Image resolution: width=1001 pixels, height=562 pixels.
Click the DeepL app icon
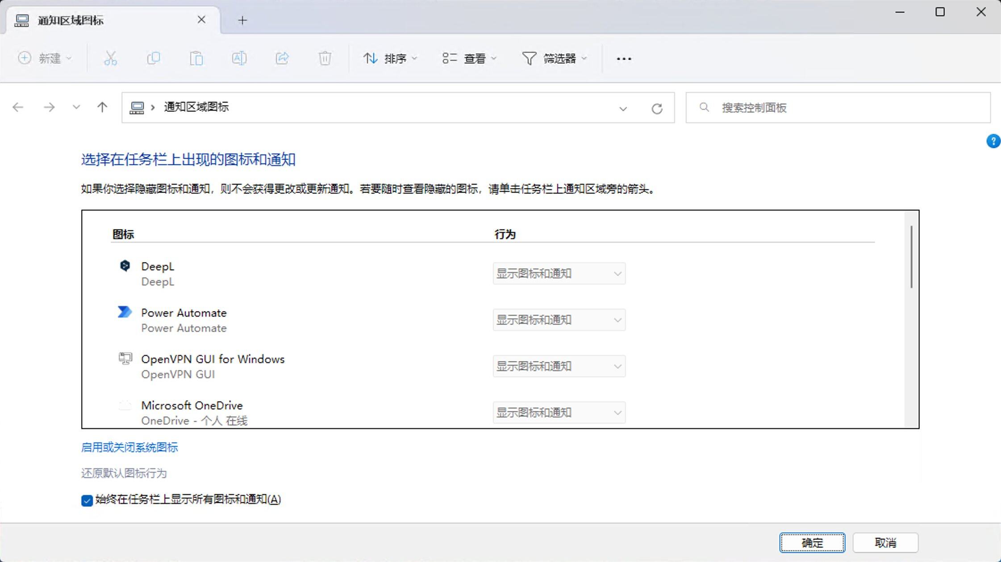click(125, 266)
